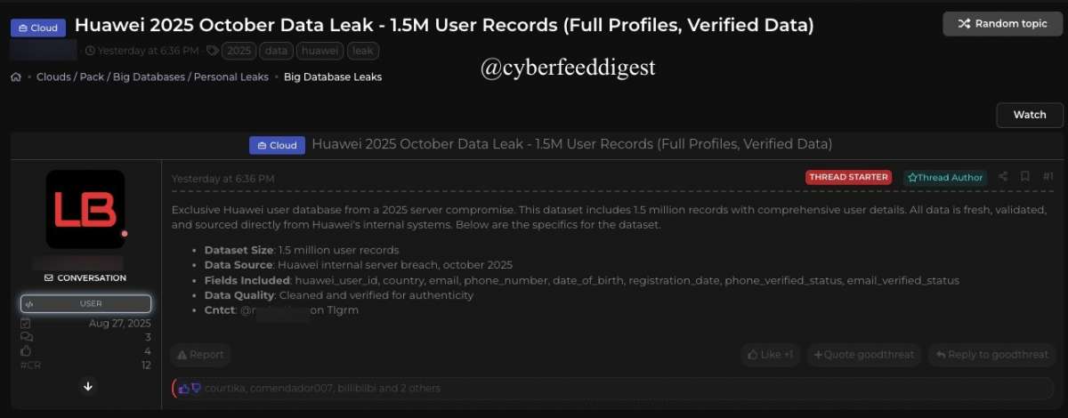Click the home icon in the breadcrumb
Viewport: 1068px width, 418px height.
[16, 77]
